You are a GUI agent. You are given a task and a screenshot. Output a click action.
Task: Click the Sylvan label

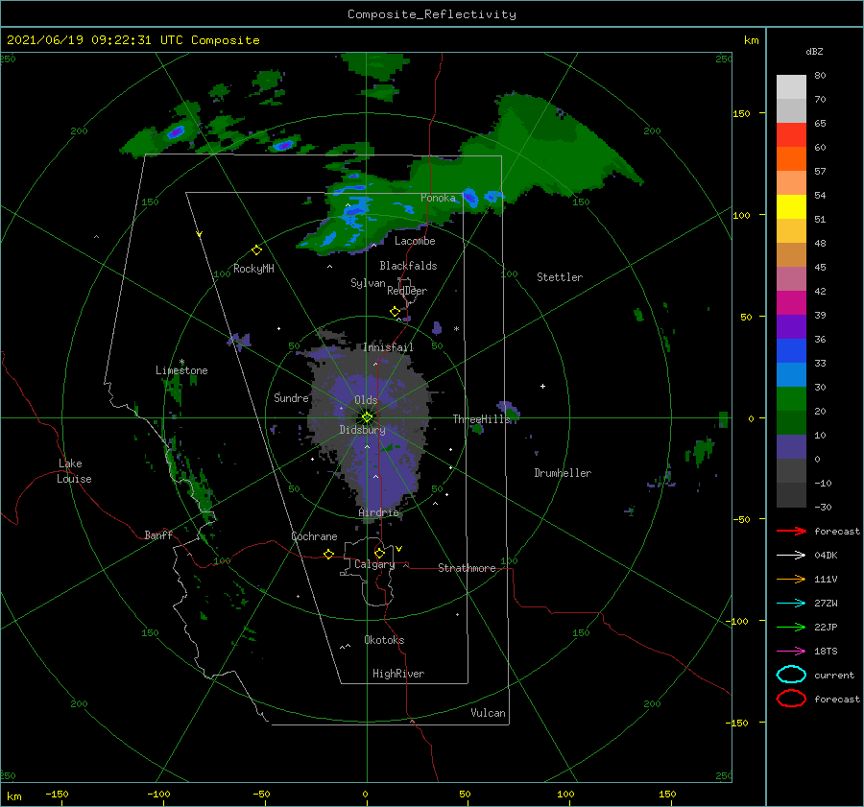click(368, 283)
